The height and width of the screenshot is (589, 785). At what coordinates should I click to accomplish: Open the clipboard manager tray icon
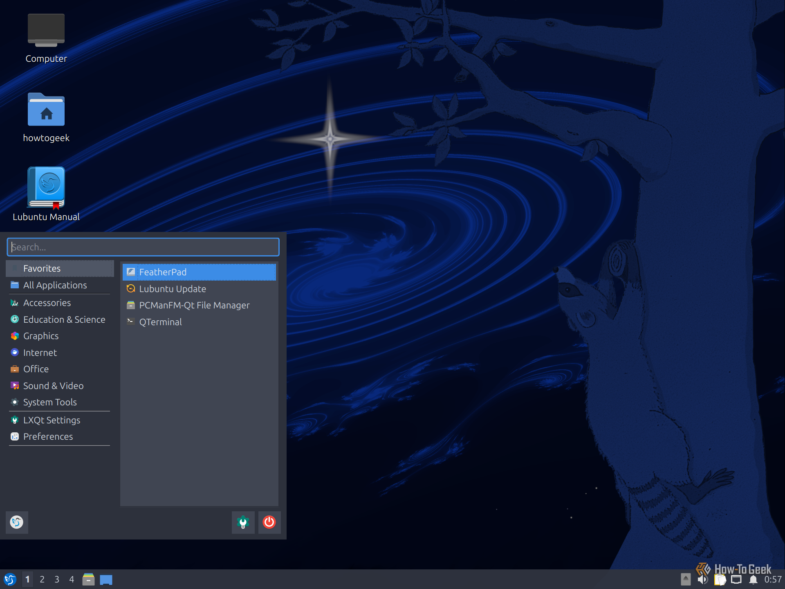point(720,580)
